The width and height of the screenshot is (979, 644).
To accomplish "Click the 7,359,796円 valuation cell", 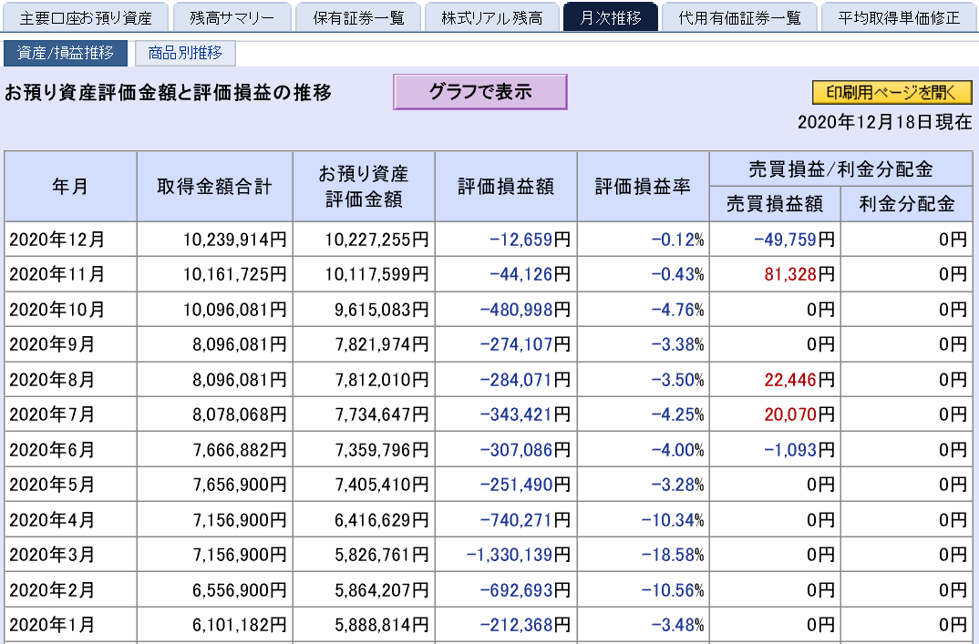I will pyautogui.click(x=364, y=450).
